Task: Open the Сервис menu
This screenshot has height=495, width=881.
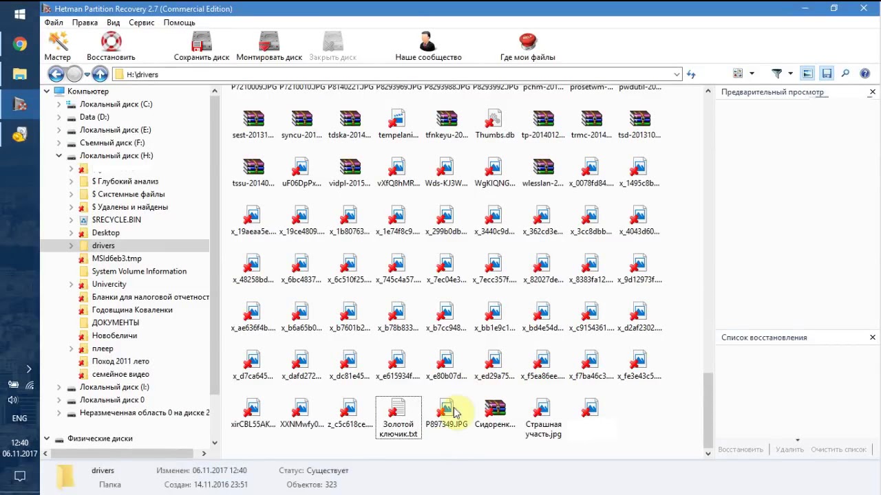Action: (x=142, y=23)
